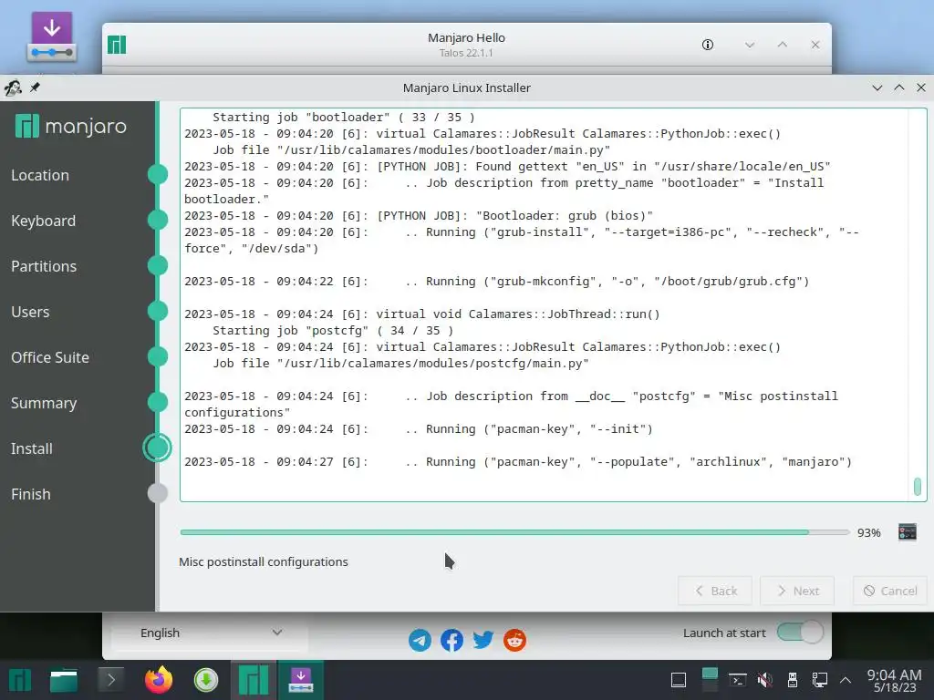Open the Facebook link icon

451,641
